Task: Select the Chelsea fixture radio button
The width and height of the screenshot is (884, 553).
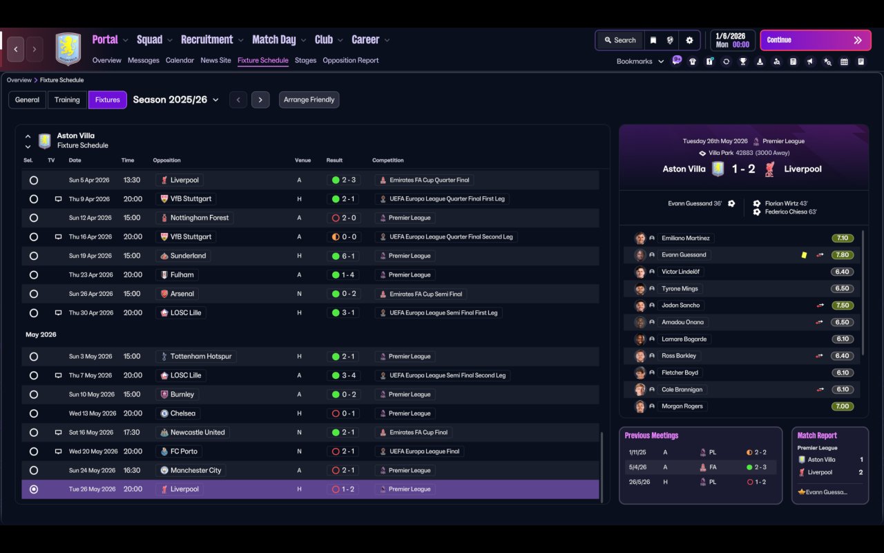Action: point(34,413)
